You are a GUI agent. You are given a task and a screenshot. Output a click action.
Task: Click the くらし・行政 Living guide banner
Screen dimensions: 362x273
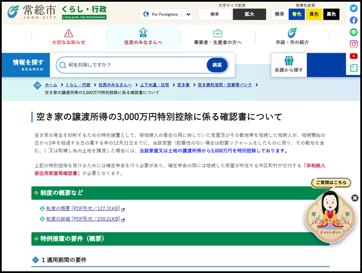point(84,12)
